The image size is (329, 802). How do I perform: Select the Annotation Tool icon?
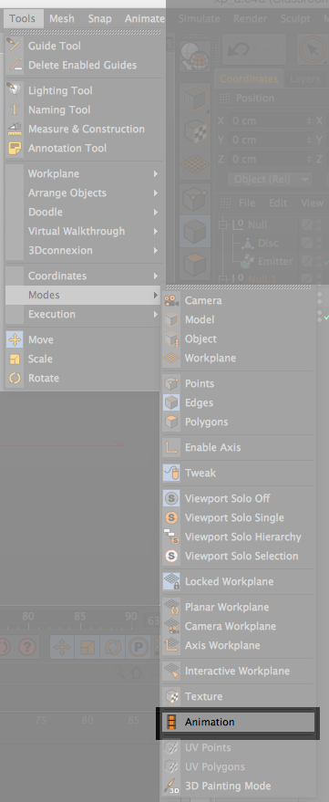15,149
